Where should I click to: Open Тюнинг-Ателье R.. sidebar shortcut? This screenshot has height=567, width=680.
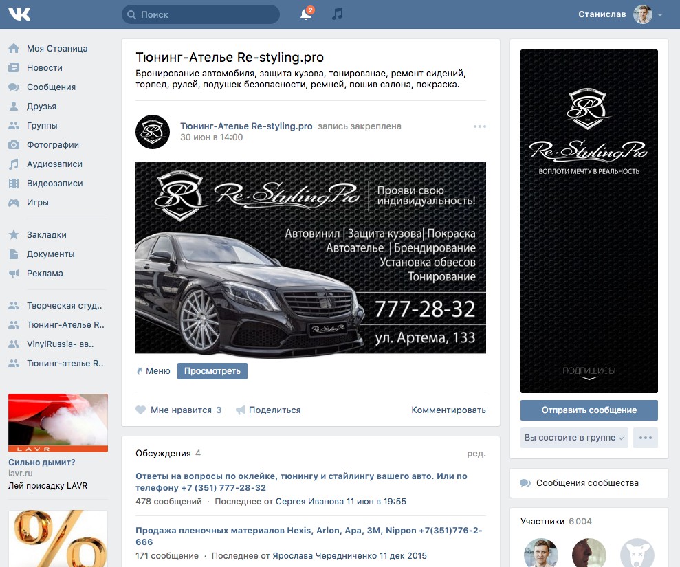[65, 324]
